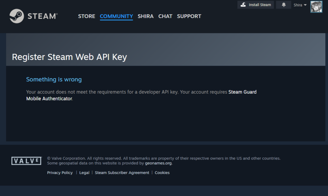Open CHAT from the top navigation
The height and width of the screenshot is (196, 328).
[x=165, y=16]
